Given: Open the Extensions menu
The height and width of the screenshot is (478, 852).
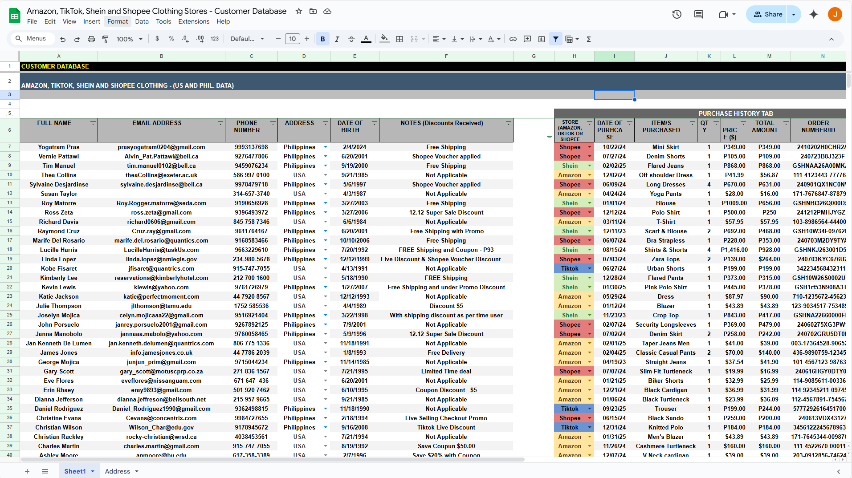Looking at the screenshot, I should (194, 21).
